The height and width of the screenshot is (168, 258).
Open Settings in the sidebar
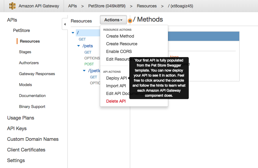16,161
